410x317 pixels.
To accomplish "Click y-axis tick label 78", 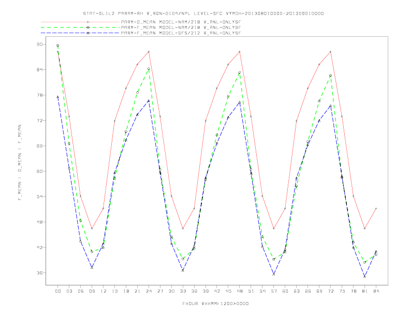I will click(x=39, y=95).
